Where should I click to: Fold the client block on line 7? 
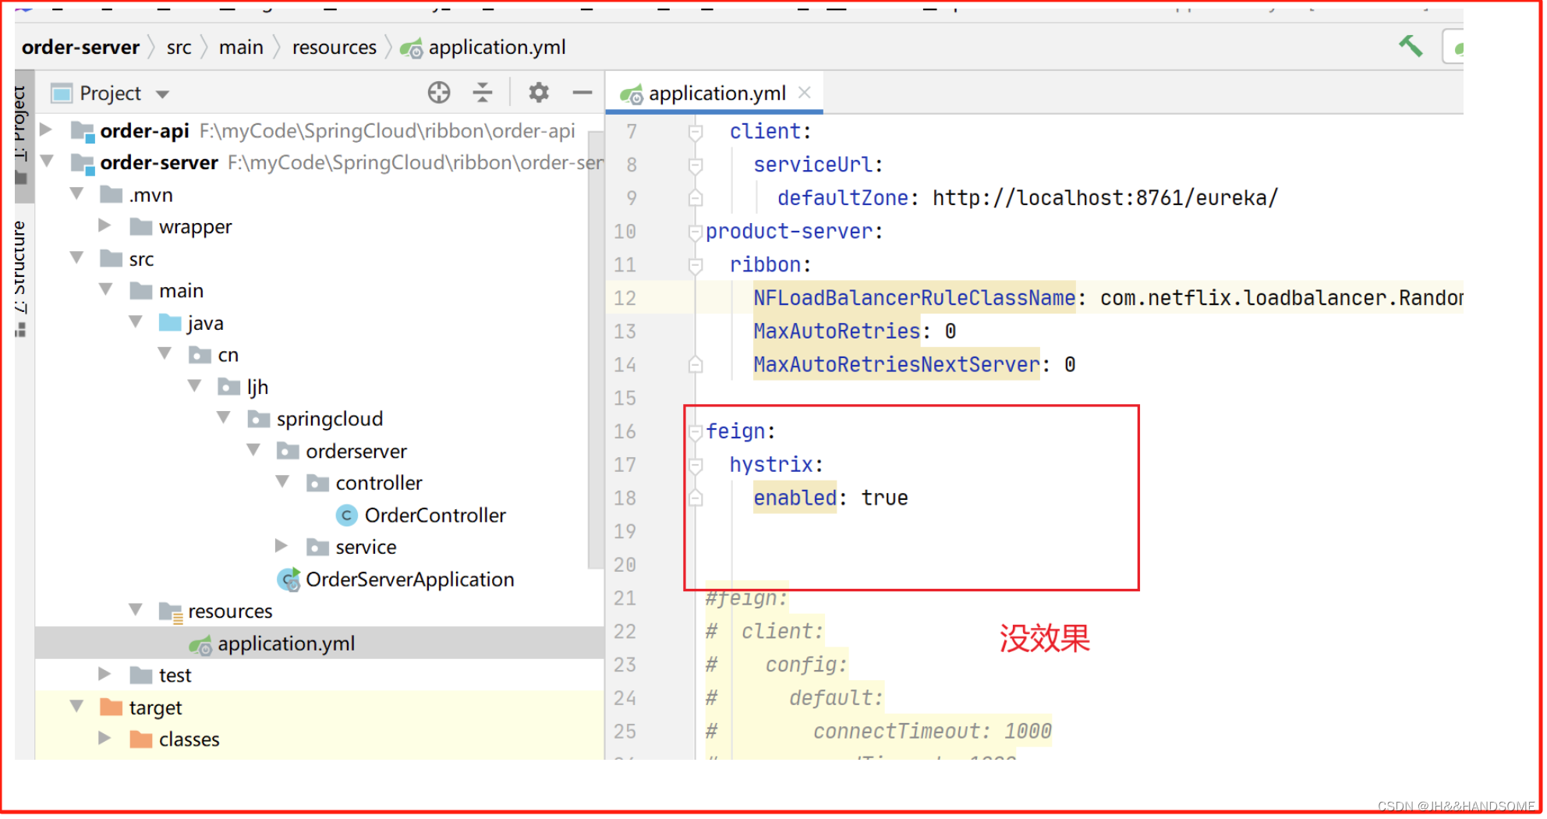[696, 133]
